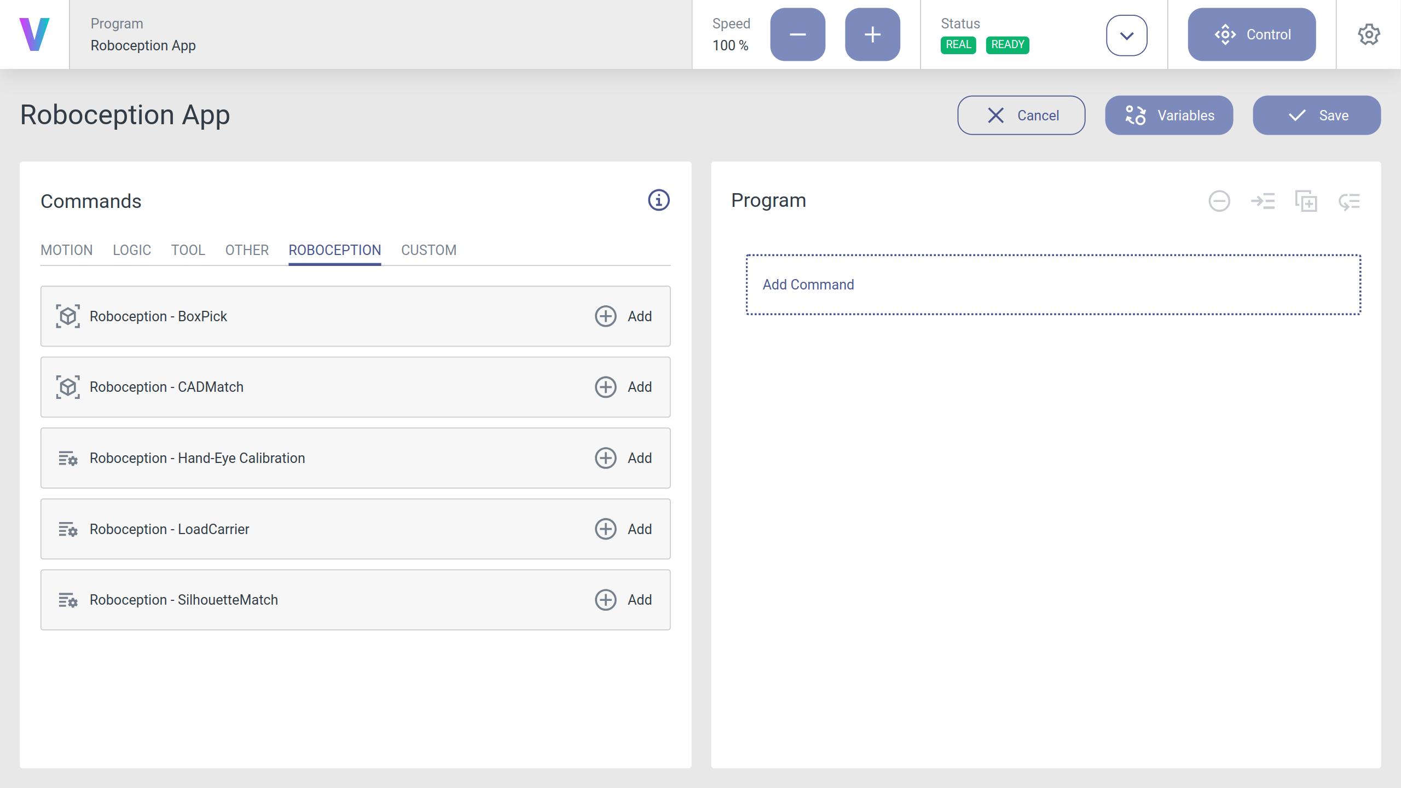Click the Add Command drop area

1053,285
